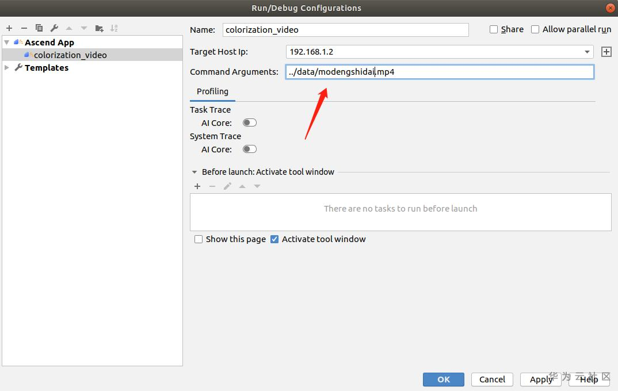618x391 pixels.
Task: Move configuration up in left toolbar
Action: pyautogui.click(x=69, y=28)
